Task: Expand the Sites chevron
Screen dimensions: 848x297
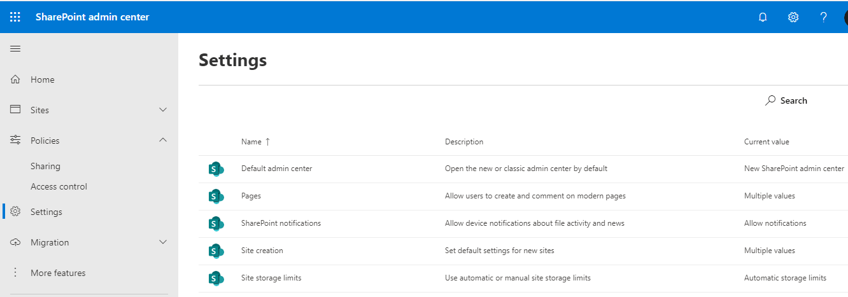Action: point(163,110)
